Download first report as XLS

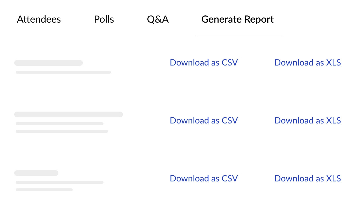point(308,63)
